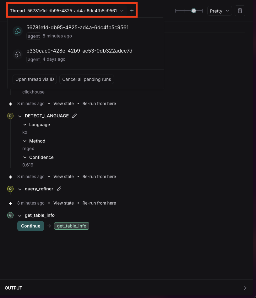Viewport: 256px width, 298px height.
Task: Click the detail level slider handle
Action: pos(194,11)
